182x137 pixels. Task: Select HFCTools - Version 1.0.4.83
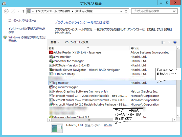coord(71,65)
